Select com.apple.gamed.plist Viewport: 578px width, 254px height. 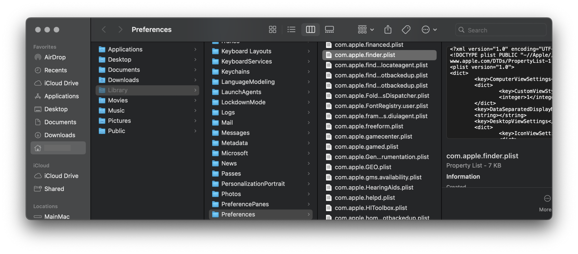pyautogui.click(x=379, y=147)
